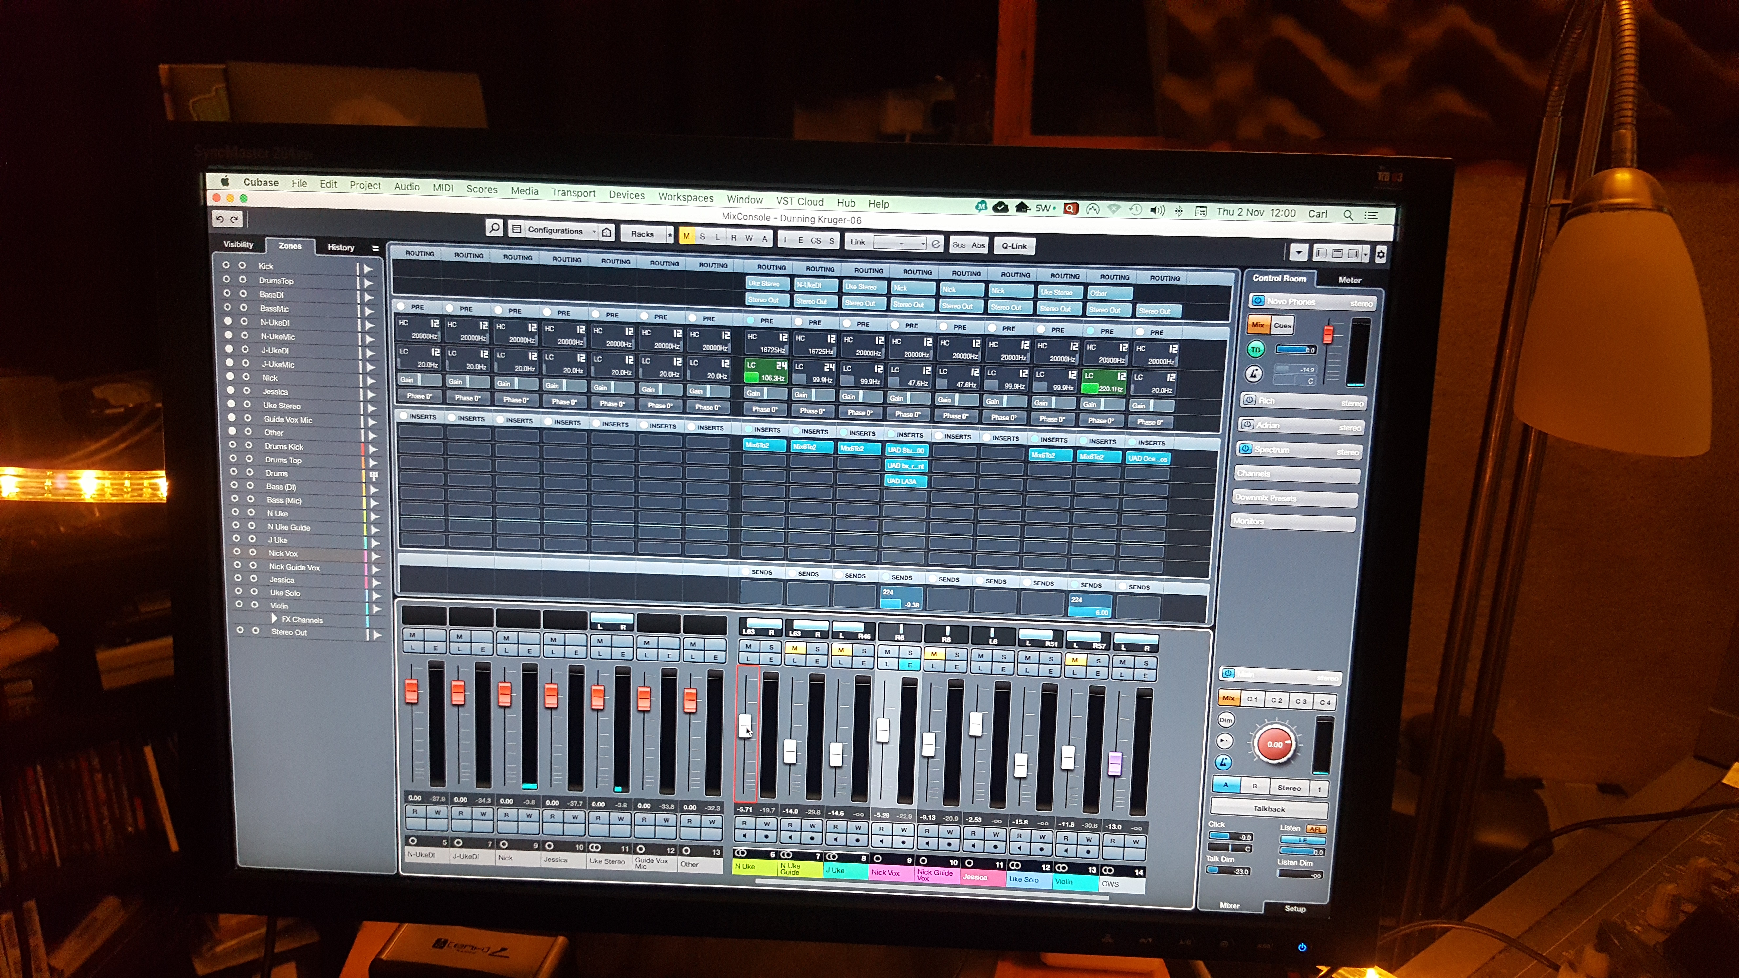This screenshot has width=1739, height=978.
Task: Open the Transport menu
Action: [573, 192]
